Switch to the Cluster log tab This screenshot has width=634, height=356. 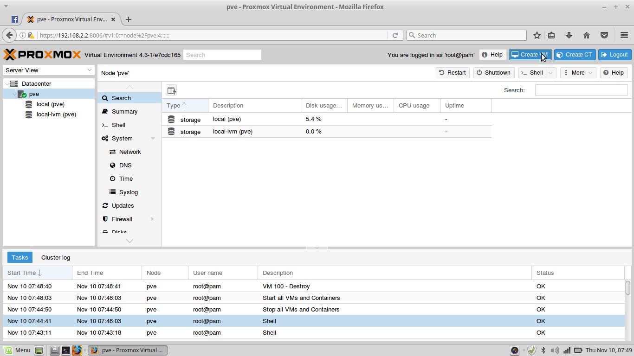pos(56,258)
